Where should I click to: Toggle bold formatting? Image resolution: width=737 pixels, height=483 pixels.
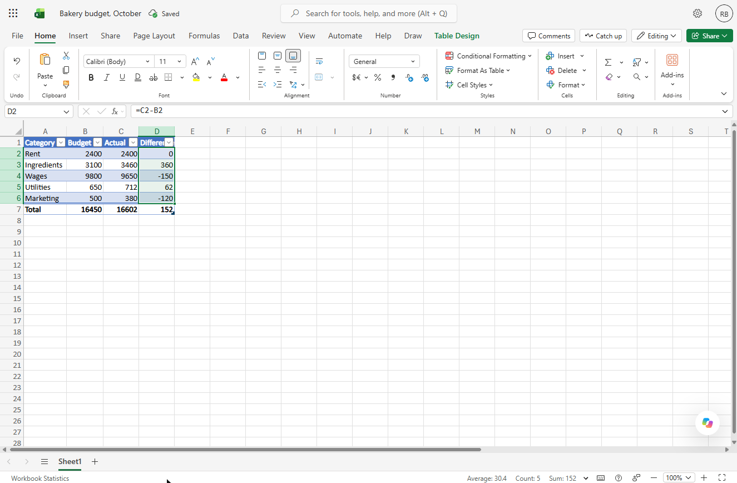91,77
